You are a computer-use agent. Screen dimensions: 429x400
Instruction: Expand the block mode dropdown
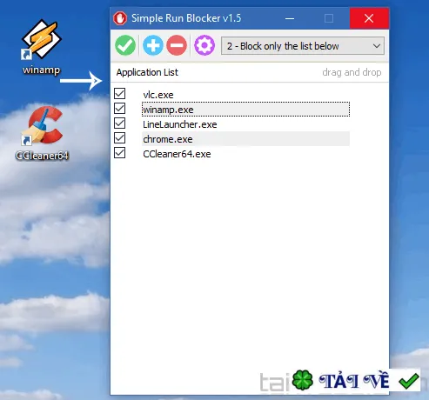click(303, 46)
